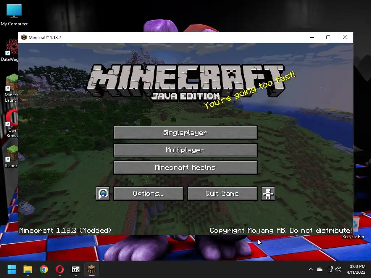
Task: Close the Minecraft 1.18.2 window
Action: pyautogui.click(x=345, y=37)
